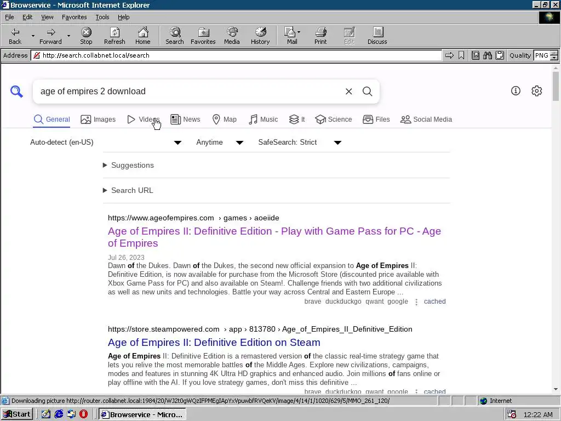Go to Home page via toolbar
Viewport: 561px width, 421px height.
(143, 36)
